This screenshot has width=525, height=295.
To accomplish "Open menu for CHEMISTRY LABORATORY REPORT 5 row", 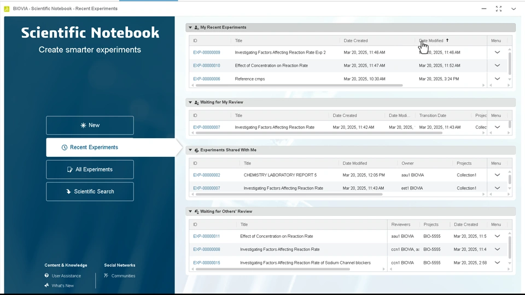I will (x=497, y=175).
